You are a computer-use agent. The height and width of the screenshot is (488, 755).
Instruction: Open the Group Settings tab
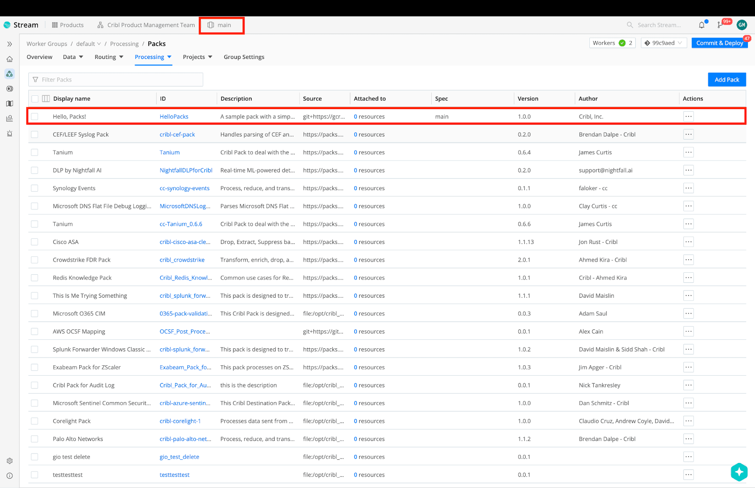(243, 57)
